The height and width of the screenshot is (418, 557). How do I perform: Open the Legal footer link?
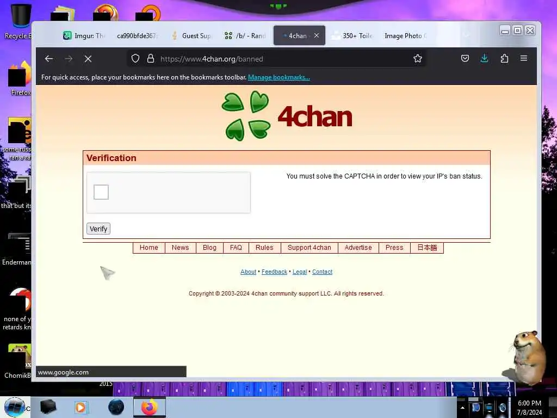[300, 272]
